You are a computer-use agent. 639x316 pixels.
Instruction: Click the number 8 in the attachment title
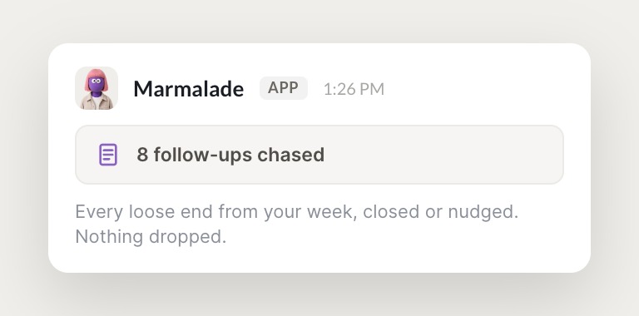pyautogui.click(x=142, y=155)
